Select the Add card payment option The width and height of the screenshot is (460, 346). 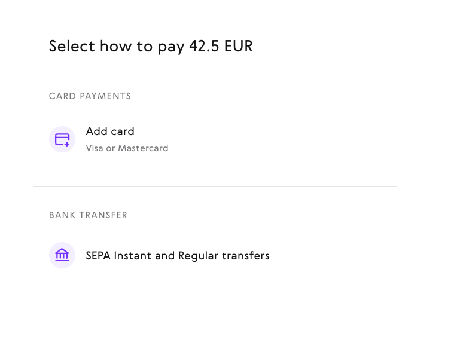215,139
